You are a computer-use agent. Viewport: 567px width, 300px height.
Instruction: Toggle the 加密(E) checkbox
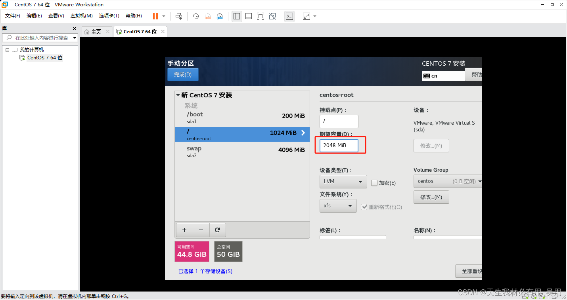click(x=374, y=183)
